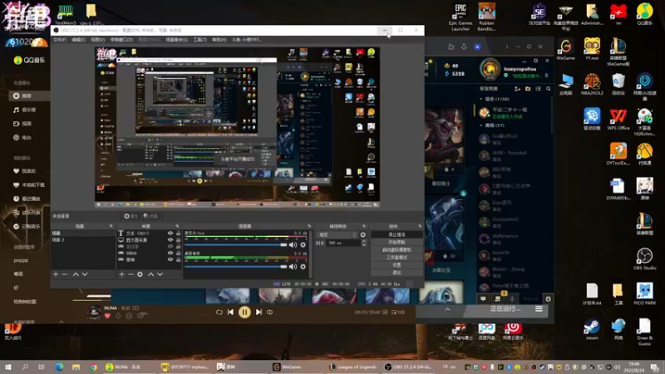Image resolution: width=665 pixels, height=374 pixels.
Task: Toggle lock on 文本 (GDI+) source
Action: click(x=178, y=234)
